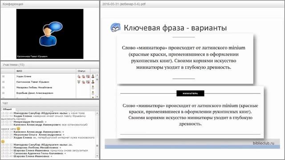This screenshot has width=285, height=160.
Task: Click the participants list scroll-down arrow
Action: (x=97, y=97)
